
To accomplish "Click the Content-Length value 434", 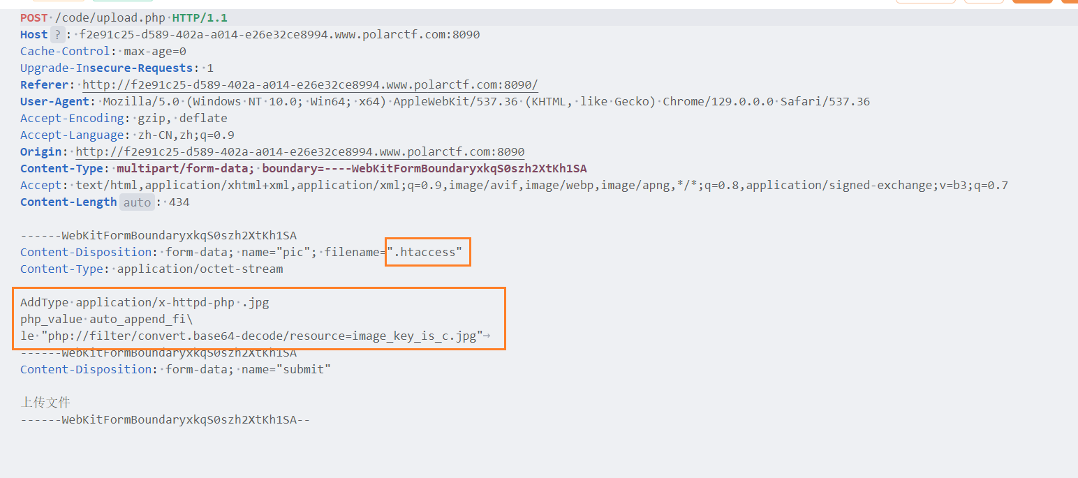I will tap(179, 202).
